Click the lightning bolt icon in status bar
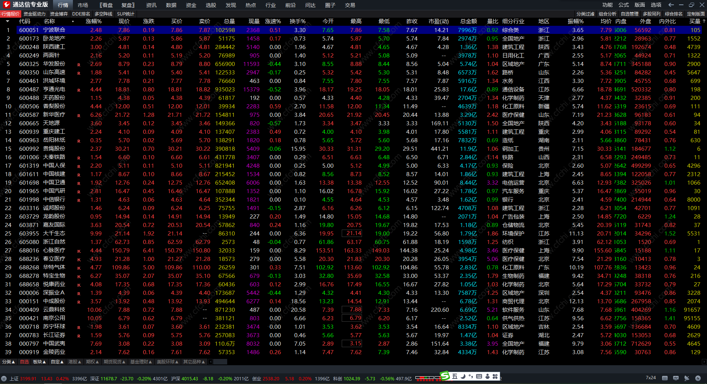 point(698,378)
